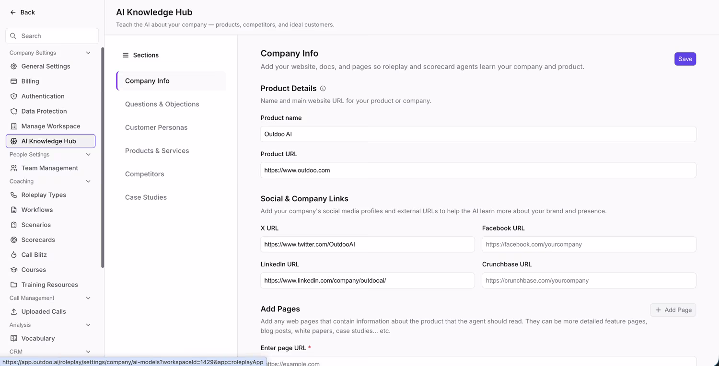Open the Products & Services section
Screen dimensions: 719x366
point(171,150)
